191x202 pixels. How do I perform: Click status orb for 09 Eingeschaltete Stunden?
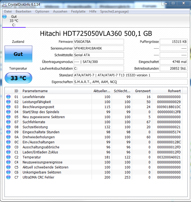(x=8, y=132)
